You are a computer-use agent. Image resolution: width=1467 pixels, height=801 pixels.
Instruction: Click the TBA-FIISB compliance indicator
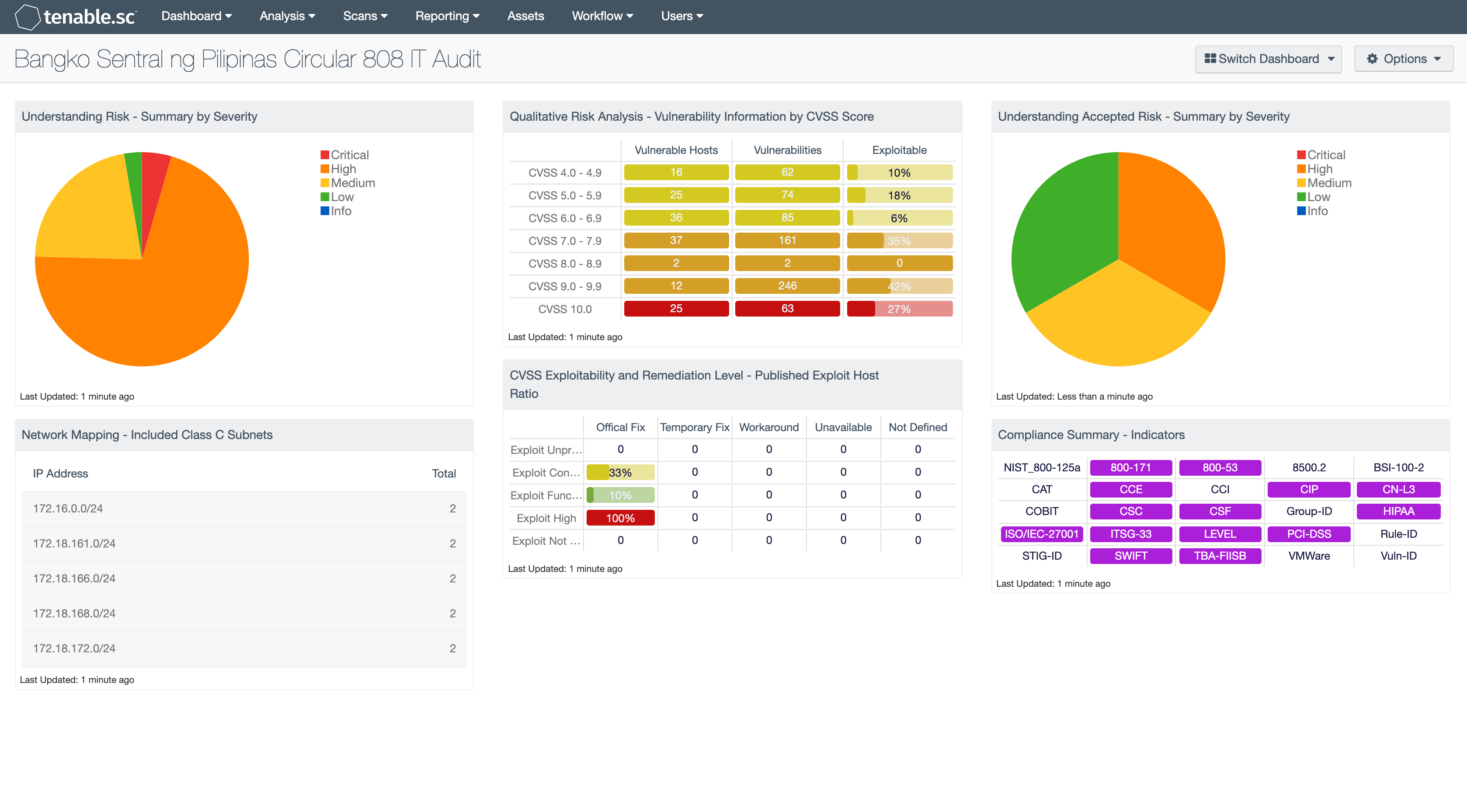pyautogui.click(x=1220, y=556)
